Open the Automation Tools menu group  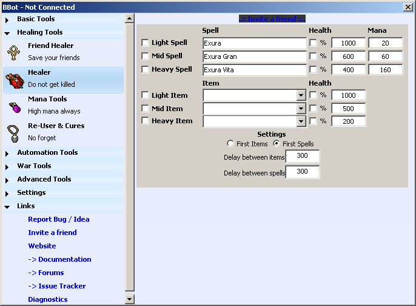pos(47,152)
